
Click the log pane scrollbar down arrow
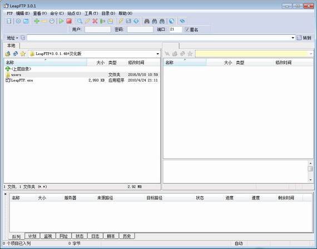310,180
